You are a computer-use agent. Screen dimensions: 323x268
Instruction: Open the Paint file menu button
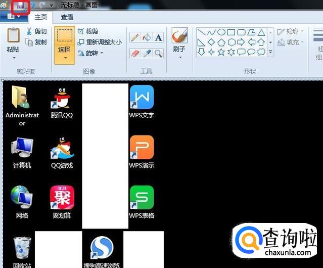[x=14, y=17]
